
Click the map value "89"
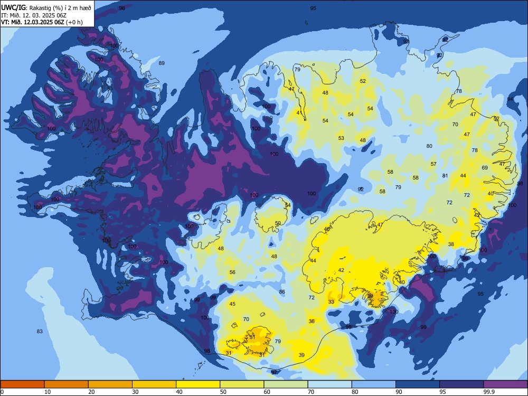click(x=162, y=63)
